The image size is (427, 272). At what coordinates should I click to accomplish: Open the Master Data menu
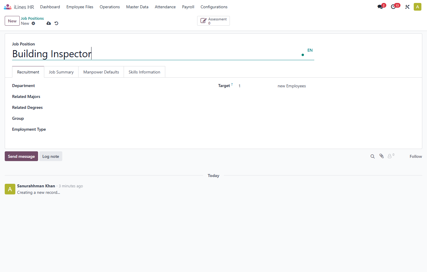click(137, 7)
